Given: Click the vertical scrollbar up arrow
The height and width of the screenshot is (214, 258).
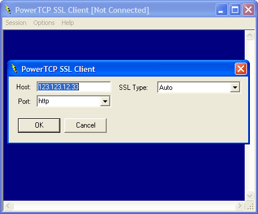Looking at the screenshot, I should [250, 35].
